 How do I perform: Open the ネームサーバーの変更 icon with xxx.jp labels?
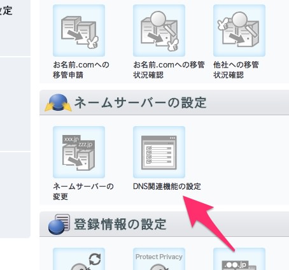tap(79, 152)
